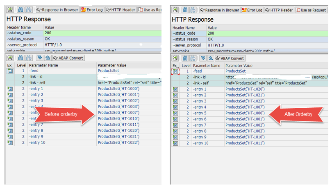Click Find icon in left top toolbar
This screenshot has height=189, width=332.
tap(20, 9)
